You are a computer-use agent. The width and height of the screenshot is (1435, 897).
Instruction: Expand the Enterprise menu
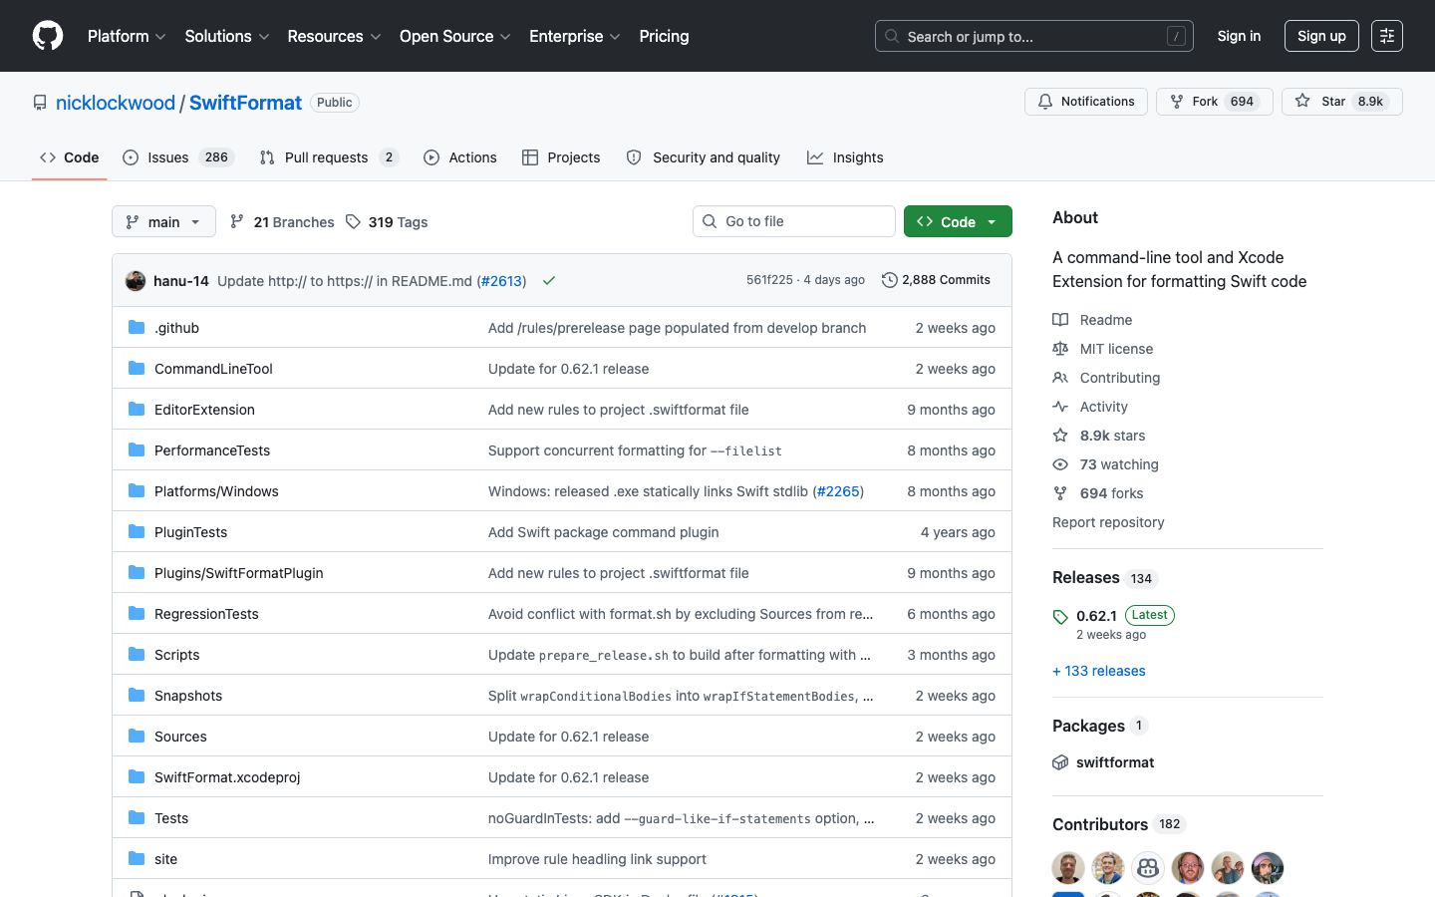pyautogui.click(x=575, y=36)
